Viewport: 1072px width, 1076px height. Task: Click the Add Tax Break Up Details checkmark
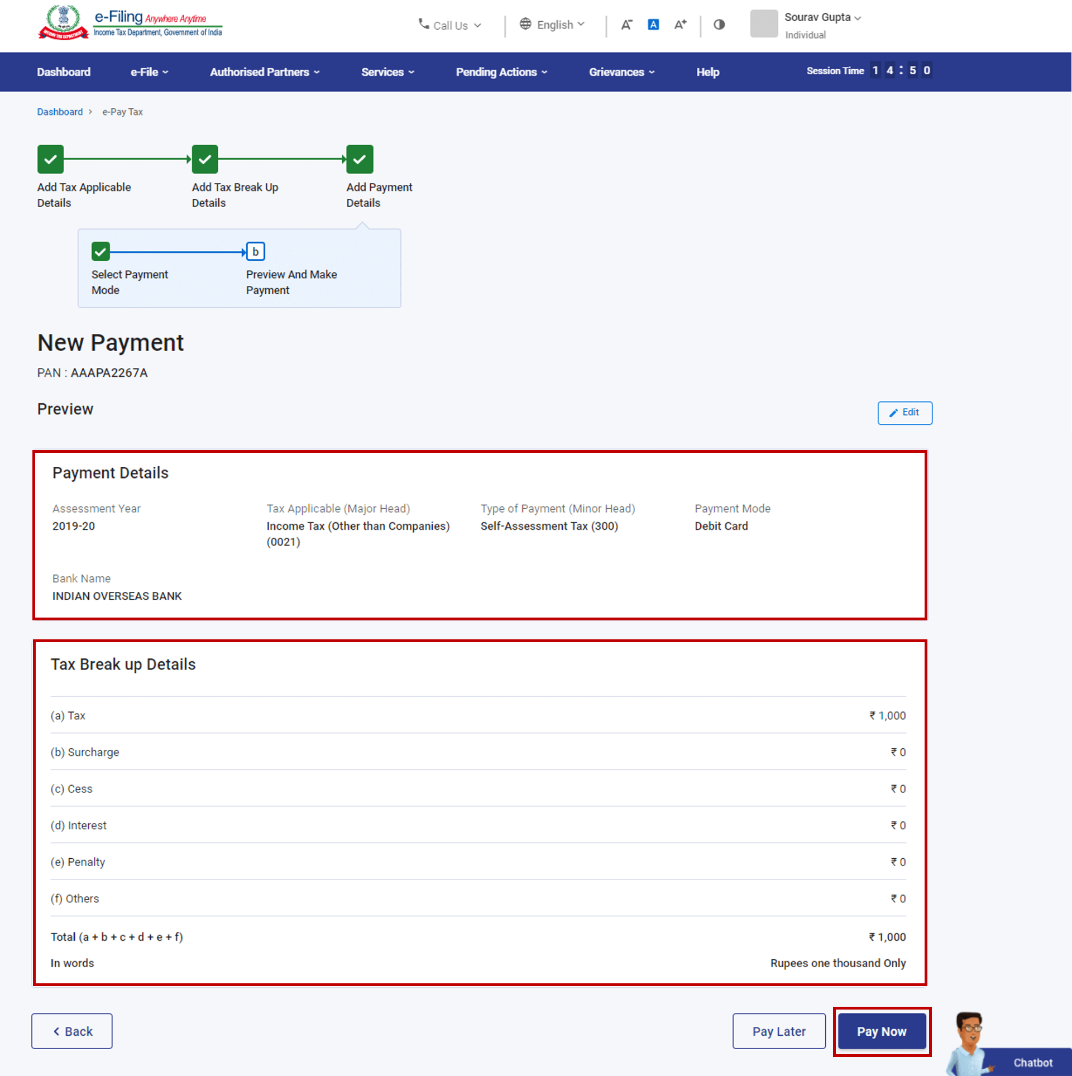click(x=204, y=159)
